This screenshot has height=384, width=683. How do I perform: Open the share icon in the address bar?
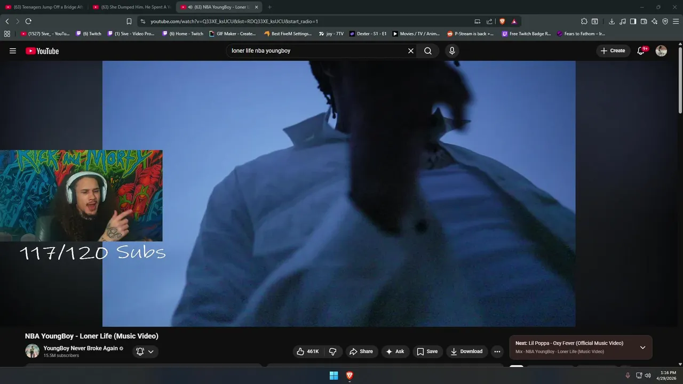(x=489, y=21)
